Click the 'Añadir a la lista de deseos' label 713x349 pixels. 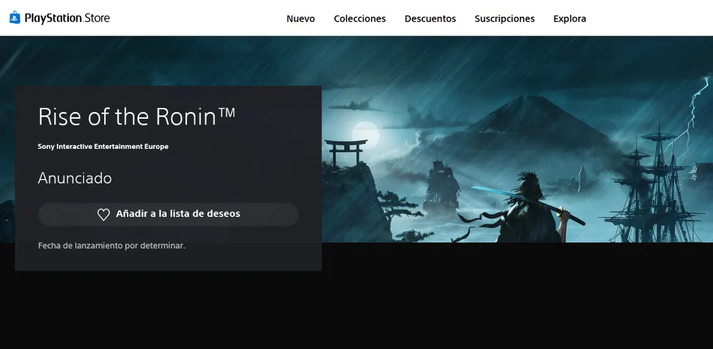(x=178, y=214)
